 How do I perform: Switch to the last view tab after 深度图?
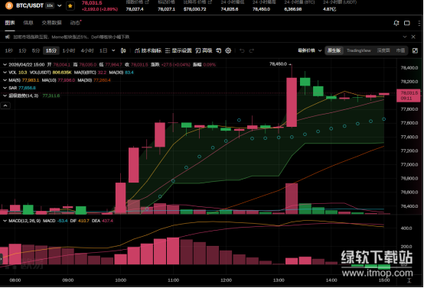pyautogui.click(x=400, y=50)
